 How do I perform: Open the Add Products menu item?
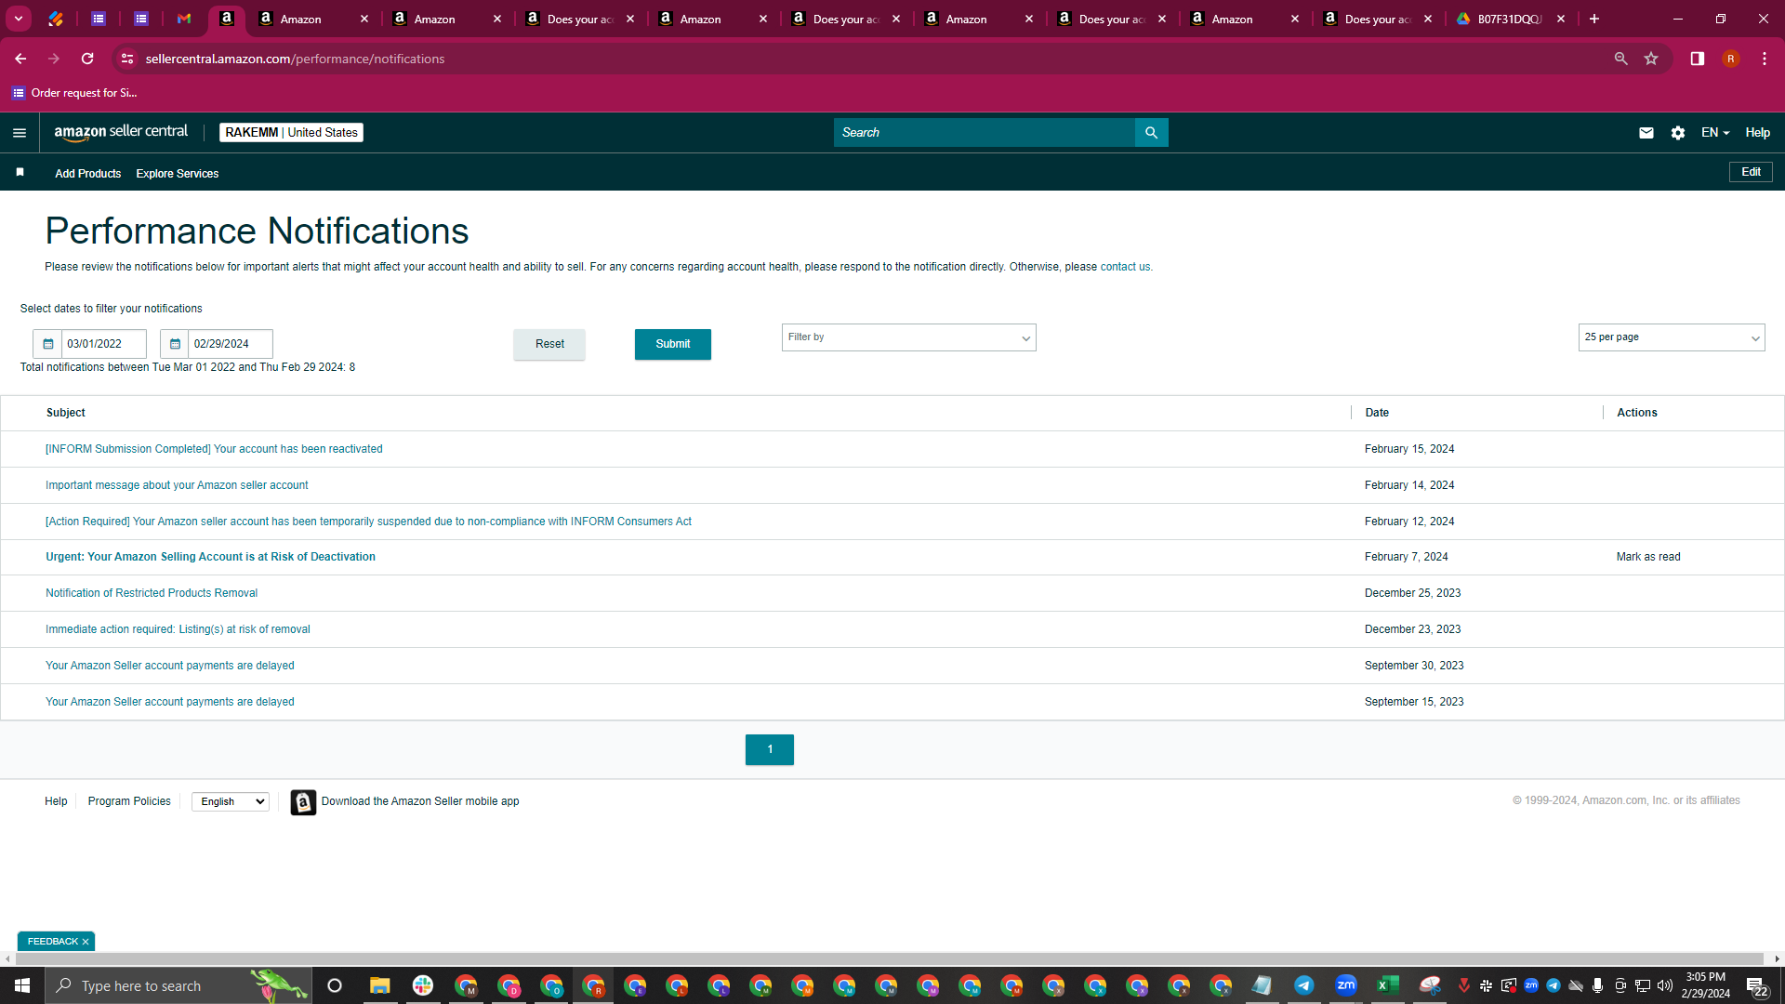click(87, 174)
